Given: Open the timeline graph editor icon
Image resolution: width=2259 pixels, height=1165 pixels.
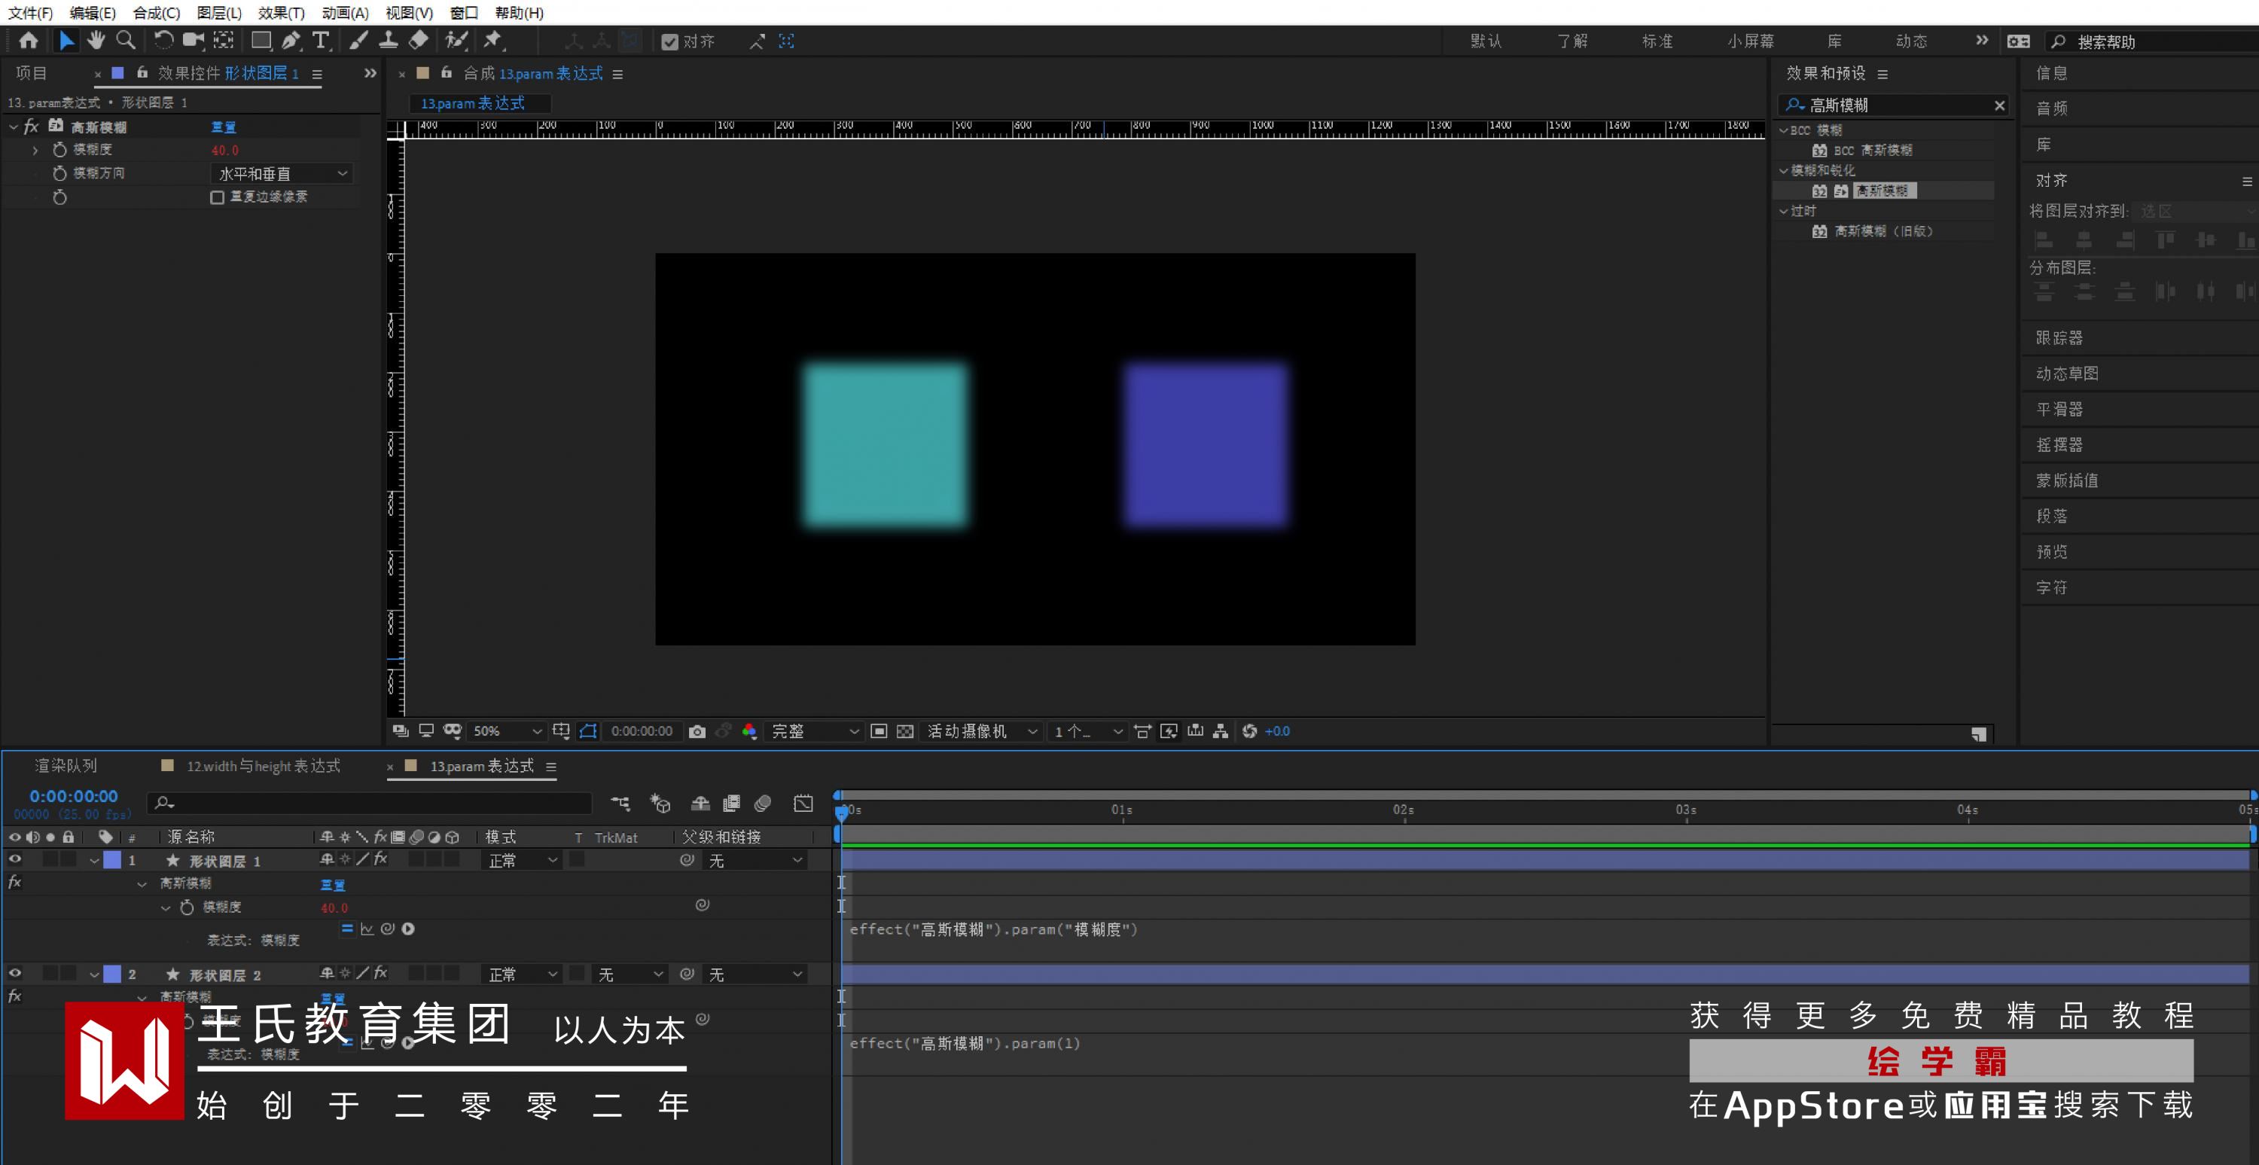Looking at the screenshot, I should (x=803, y=804).
